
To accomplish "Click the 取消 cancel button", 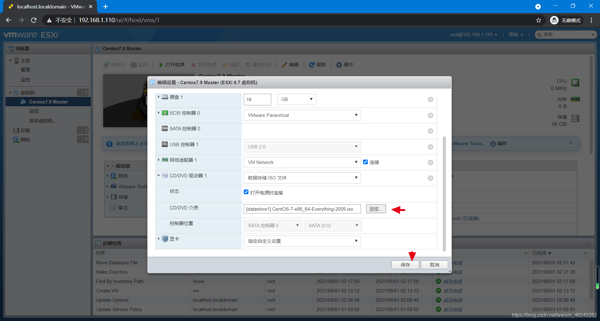I will click(x=434, y=265).
